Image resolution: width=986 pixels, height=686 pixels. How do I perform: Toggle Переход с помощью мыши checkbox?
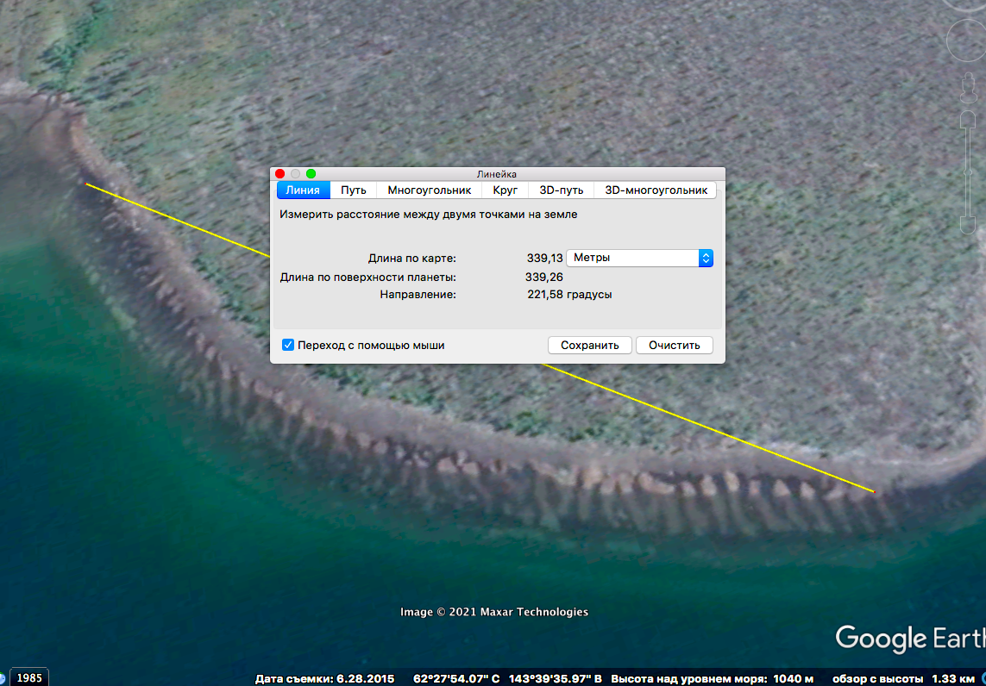[288, 345]
